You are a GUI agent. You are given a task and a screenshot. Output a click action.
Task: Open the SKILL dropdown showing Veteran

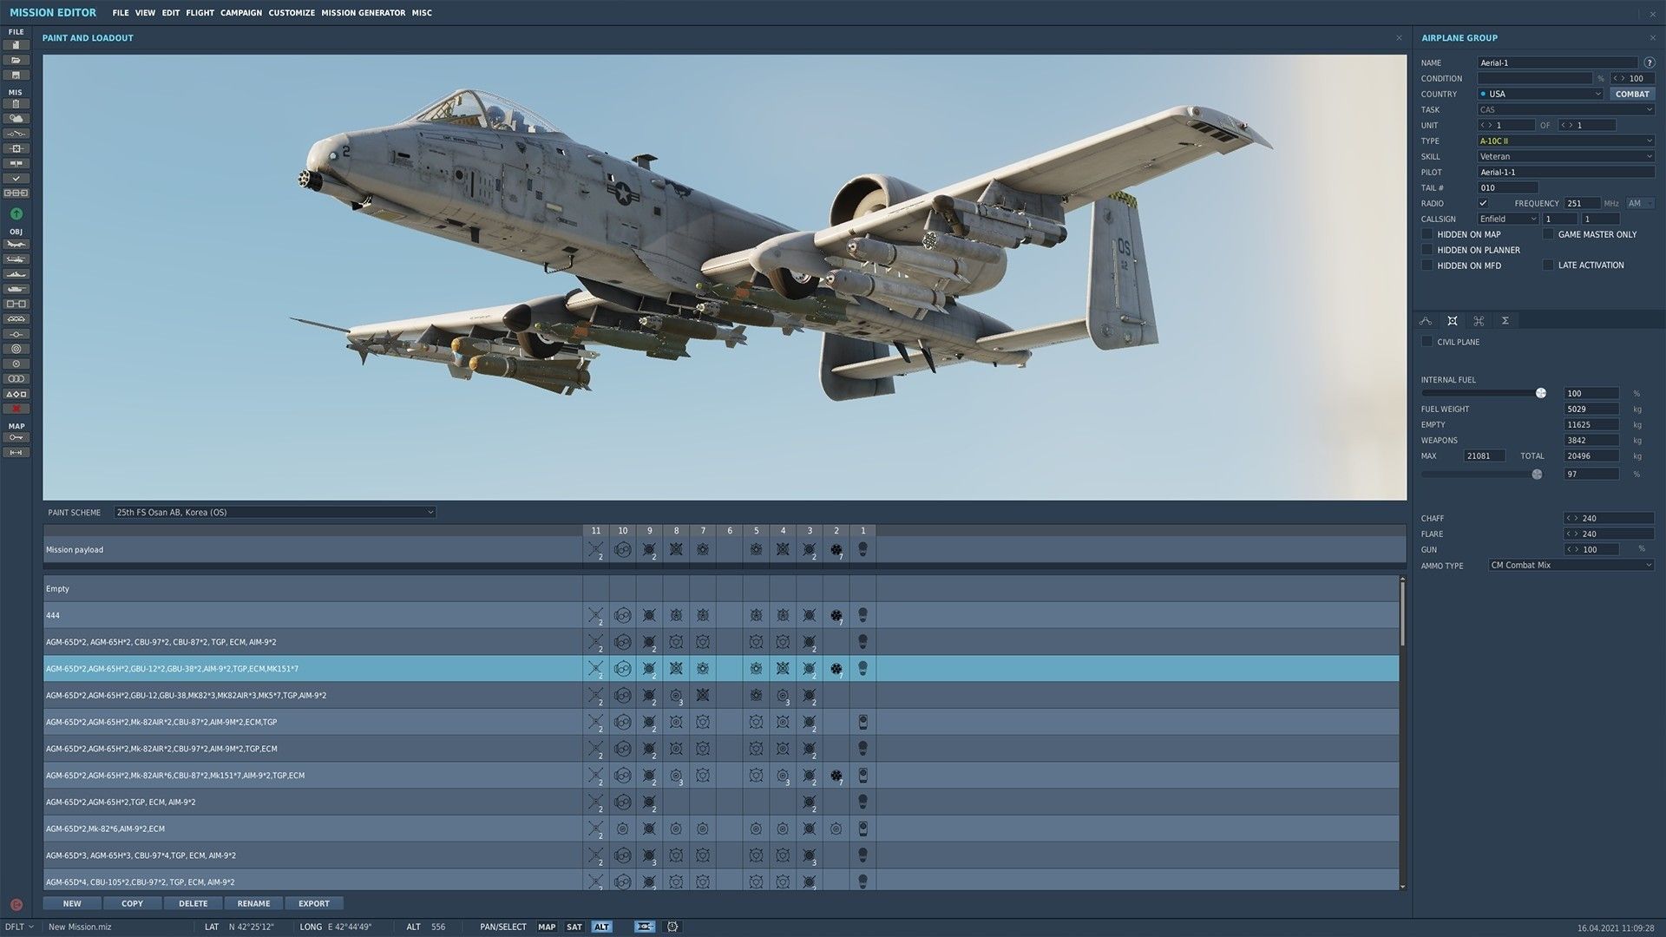[1564, 156]
